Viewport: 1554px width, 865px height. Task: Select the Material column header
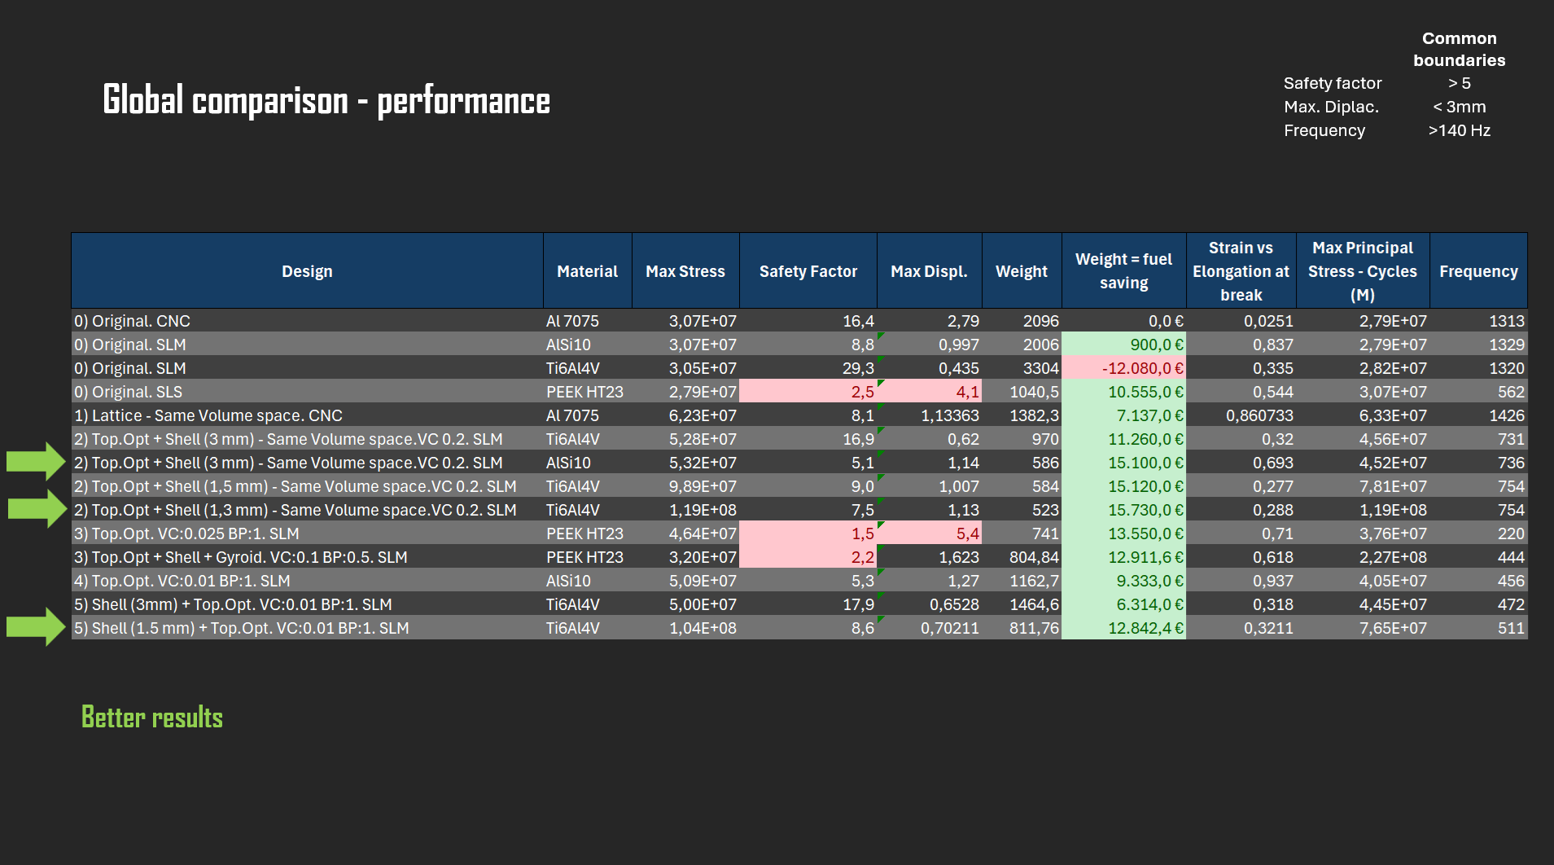pyautogui.click(x=587, y=271)
